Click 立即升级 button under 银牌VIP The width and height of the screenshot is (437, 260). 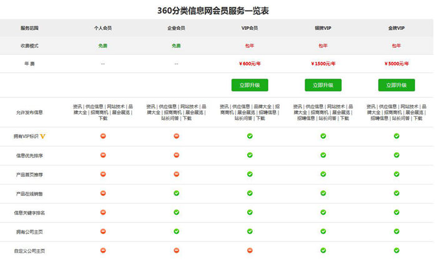coord(323,85)
